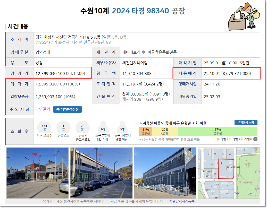Click the 임의경매 auction type value

pos(43,52)
